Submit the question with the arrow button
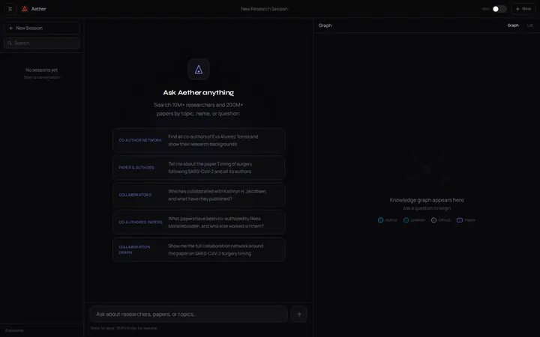This screenshot has width=540, height=337. click(x=298, y=314)
